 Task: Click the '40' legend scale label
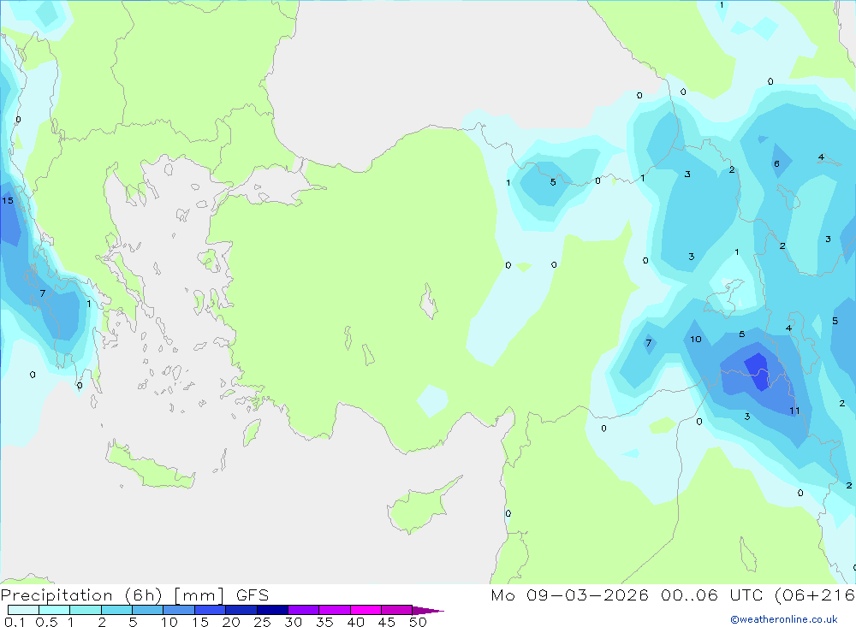tap(355, 622)
